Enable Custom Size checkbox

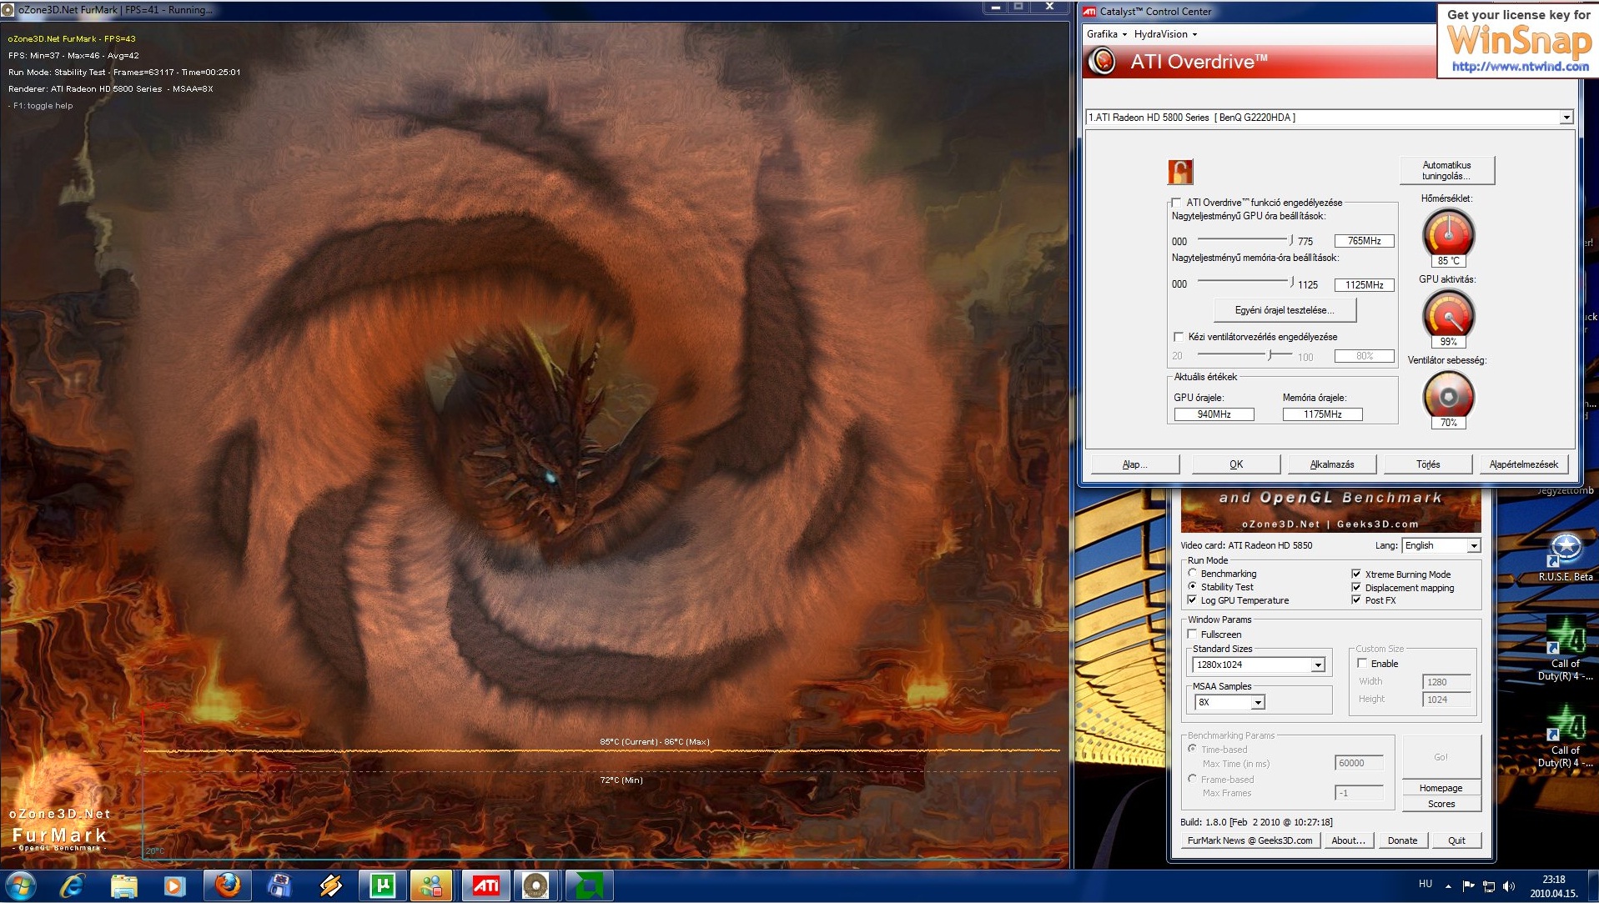(x=1362, y=663)
